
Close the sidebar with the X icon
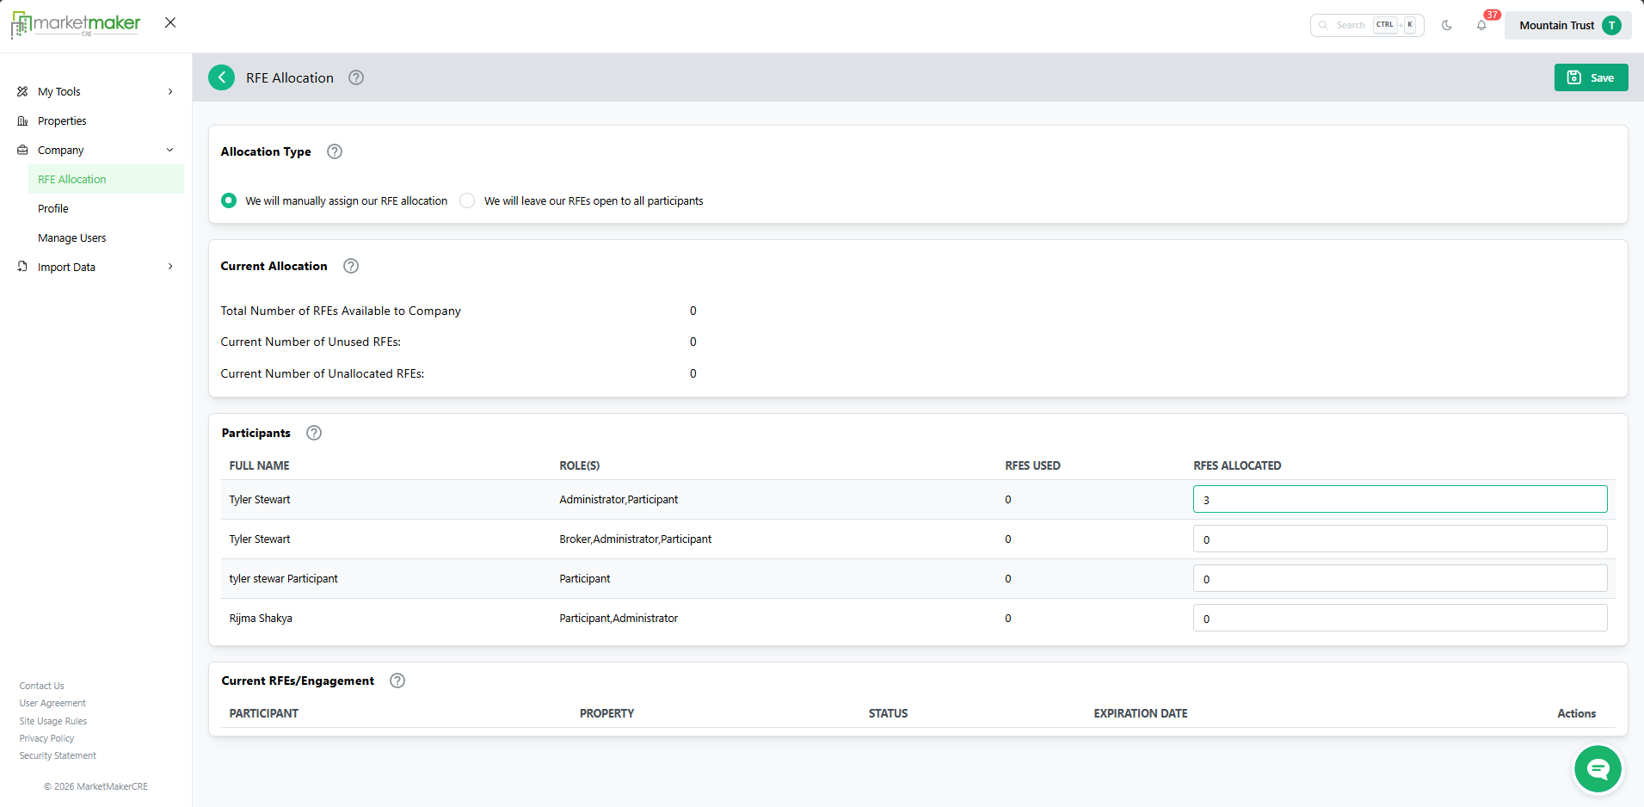pyautogui.click(x=170, y=22)
